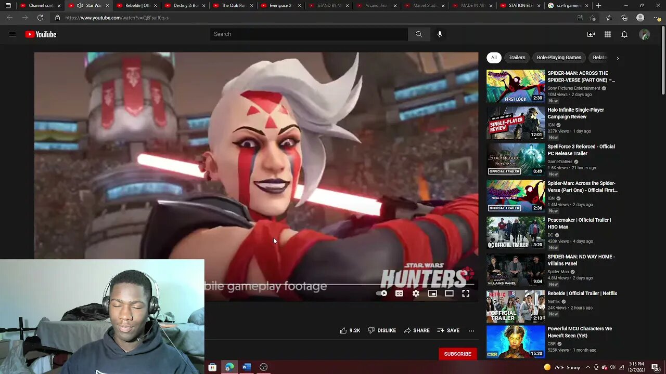Select the Trailers filter chip
The image size is (666, 374).
click(517, 58)
